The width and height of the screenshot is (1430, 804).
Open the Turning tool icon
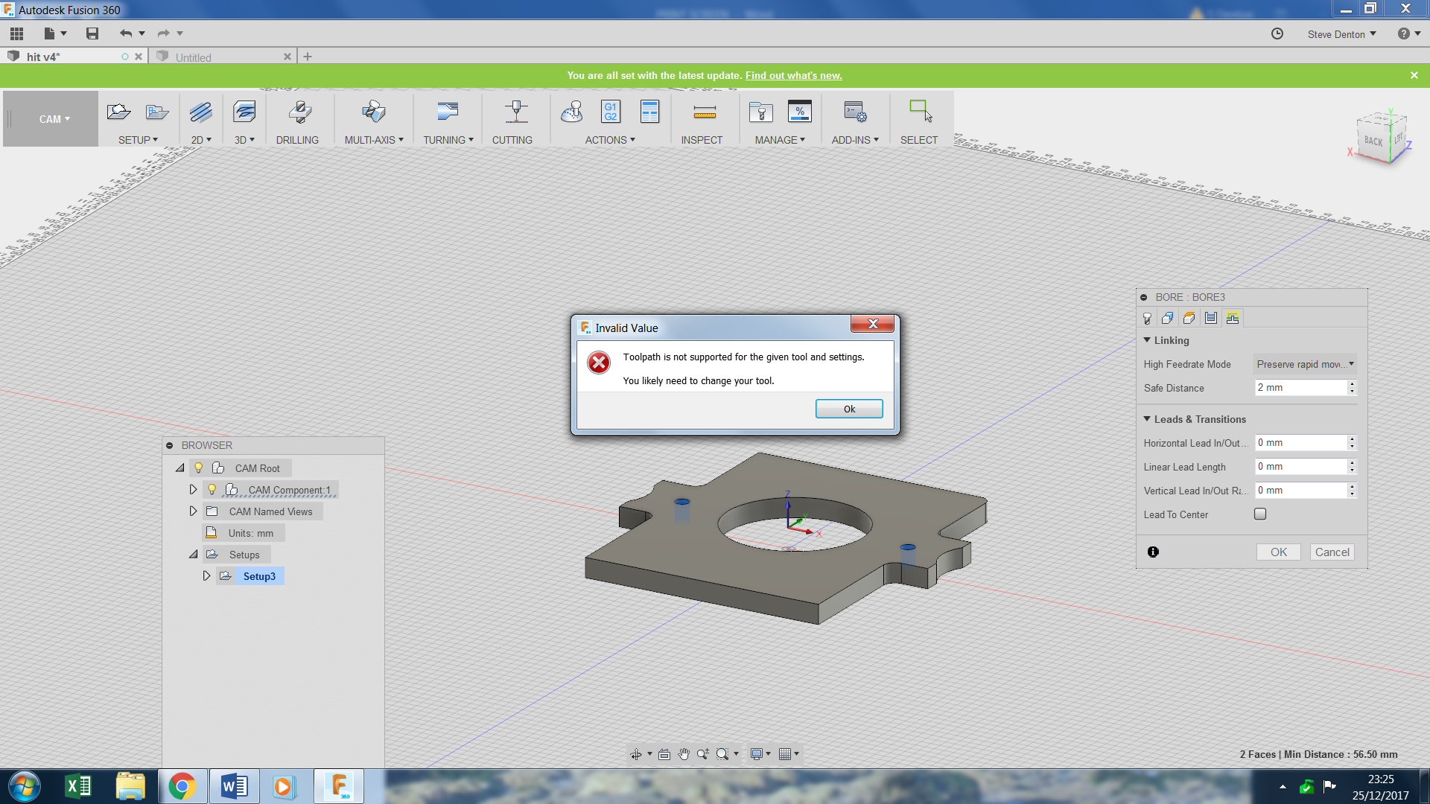(448, 112)
